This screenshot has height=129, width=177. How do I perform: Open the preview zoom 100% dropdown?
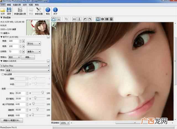[x=65, y=123]
